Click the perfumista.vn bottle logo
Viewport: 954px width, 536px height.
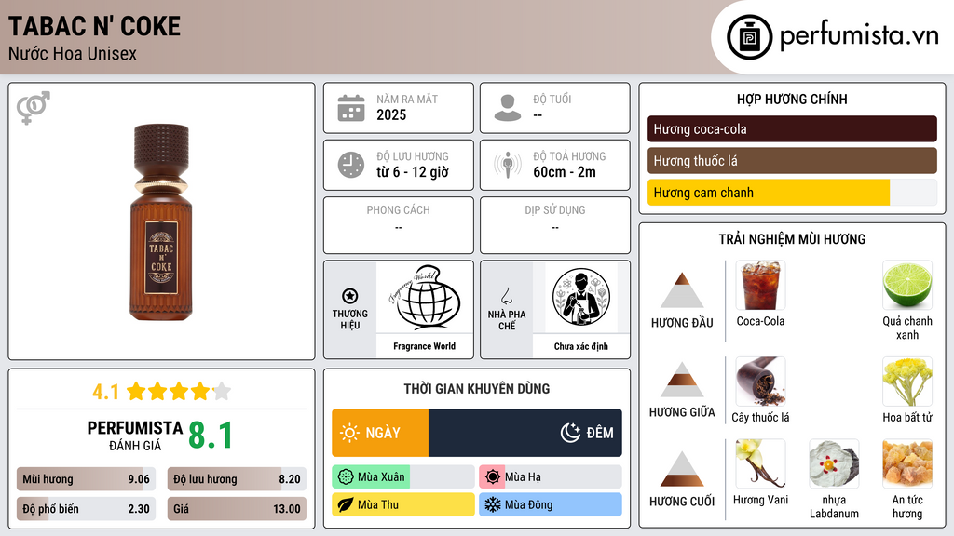tap(749, 37)
